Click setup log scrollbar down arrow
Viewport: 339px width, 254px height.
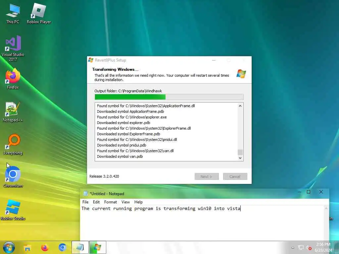[x=240, y=158]
